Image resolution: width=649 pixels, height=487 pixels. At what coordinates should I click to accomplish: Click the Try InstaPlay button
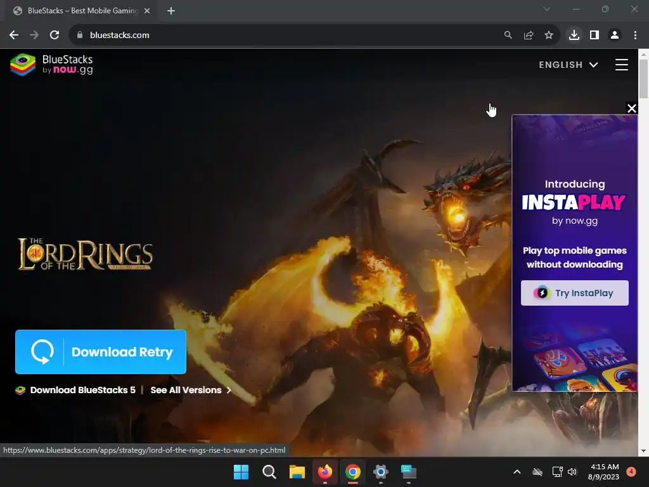point(574,293)
